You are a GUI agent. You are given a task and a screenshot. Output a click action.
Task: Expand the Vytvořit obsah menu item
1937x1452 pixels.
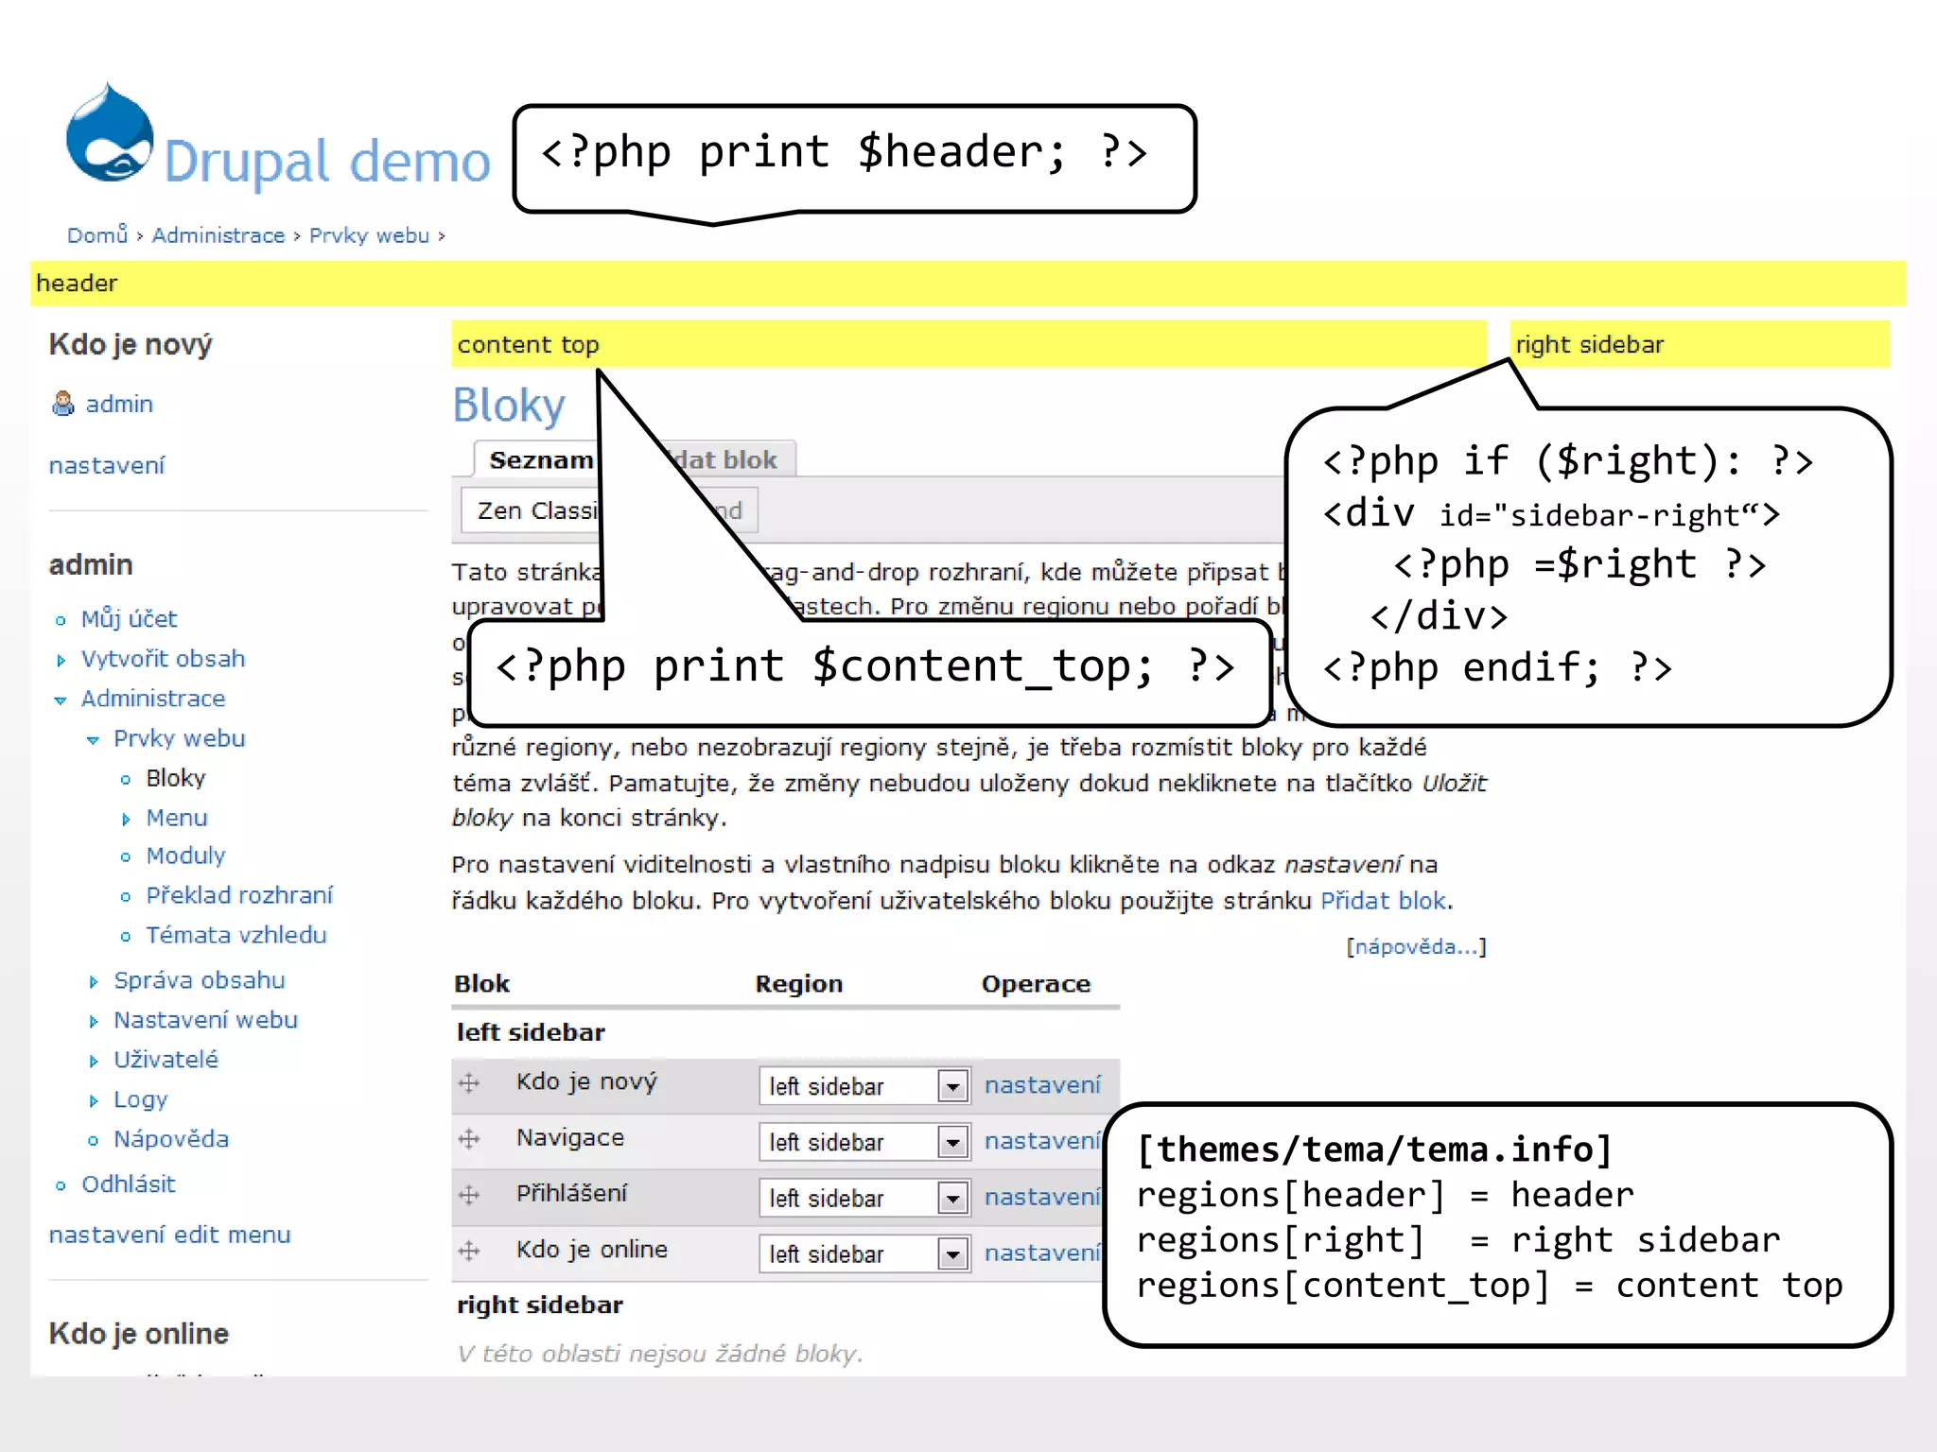point(61,660)
